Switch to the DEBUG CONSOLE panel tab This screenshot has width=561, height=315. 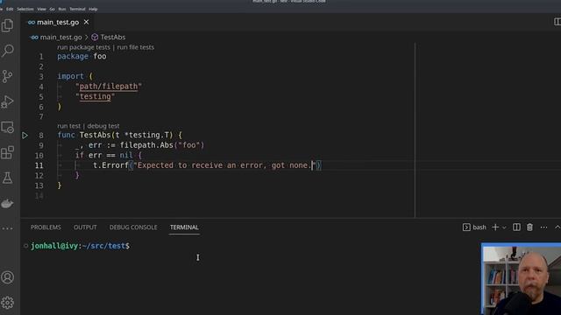point(133,227)
